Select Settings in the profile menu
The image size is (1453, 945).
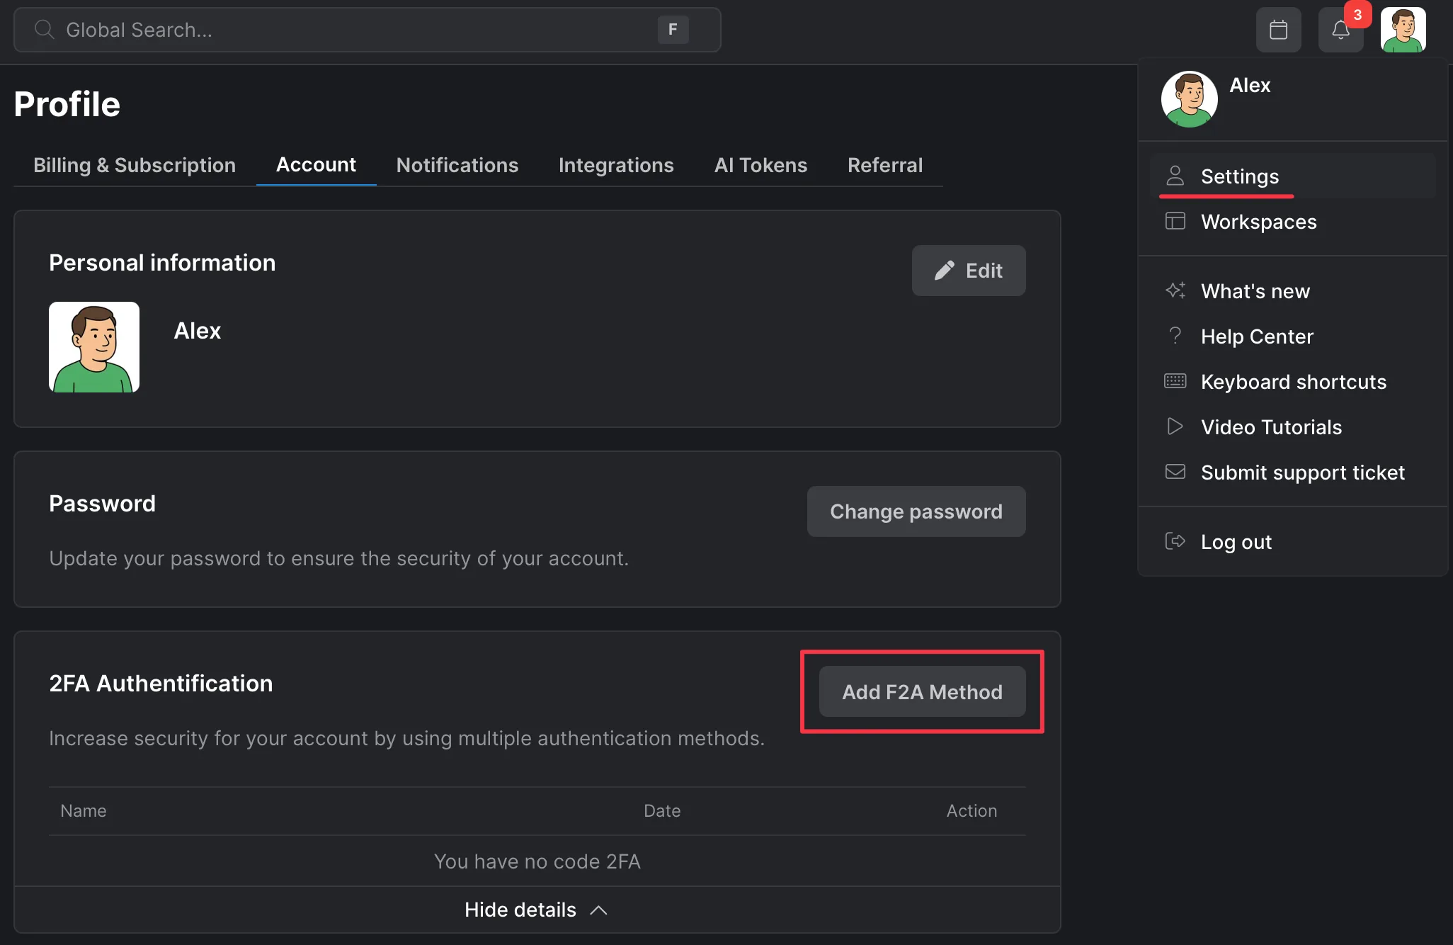point(1239,176)
